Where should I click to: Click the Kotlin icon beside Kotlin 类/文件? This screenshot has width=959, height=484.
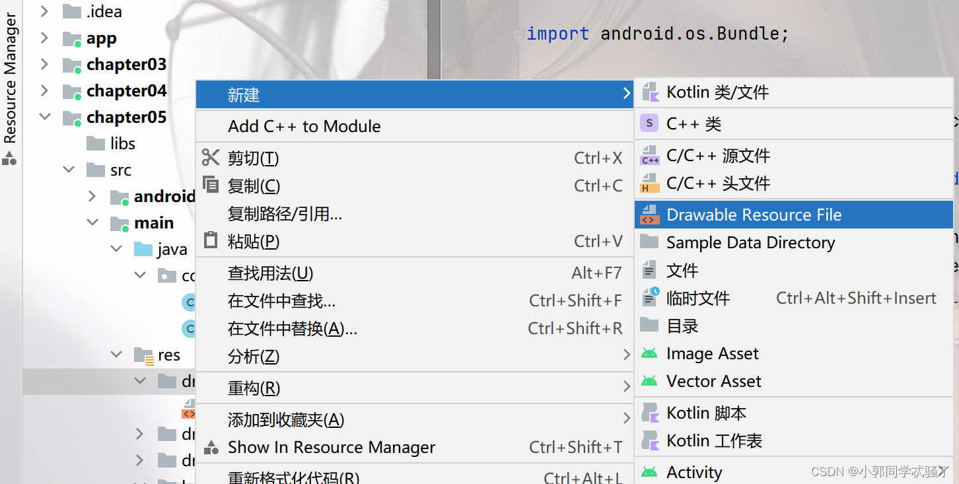[x=649, y=92]
